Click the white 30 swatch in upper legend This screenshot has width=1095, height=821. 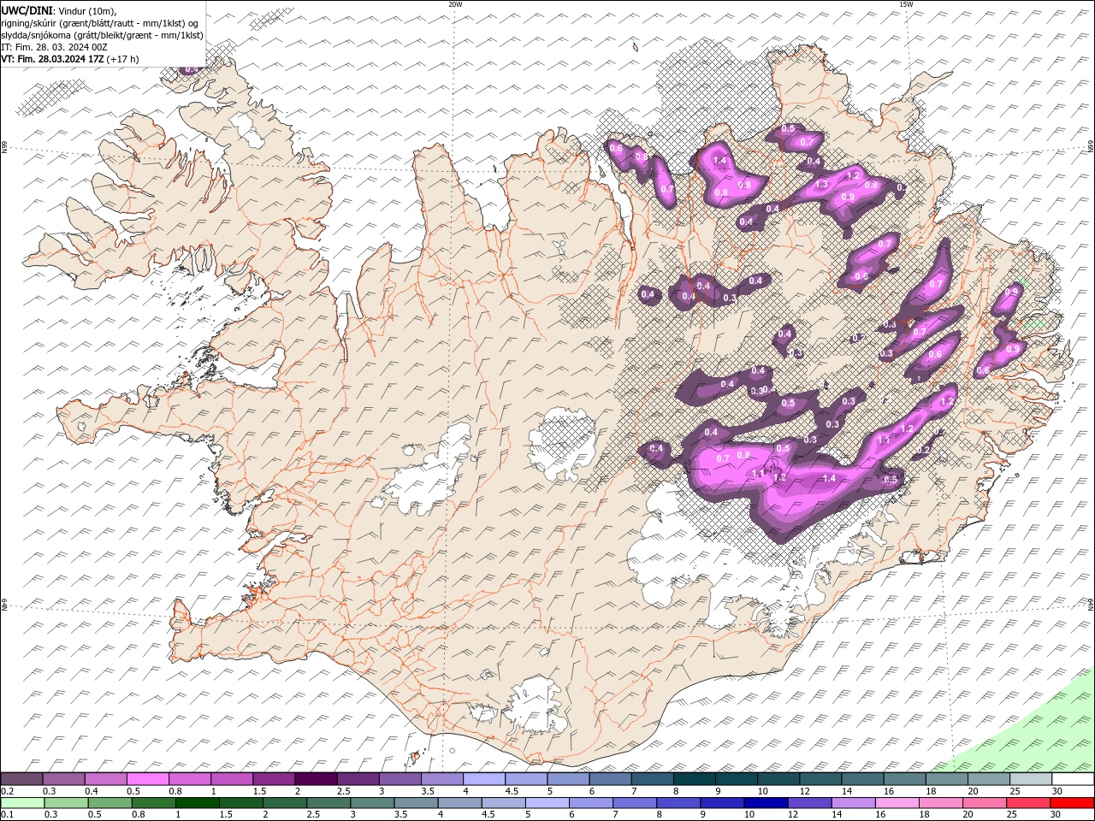[x=1073, y=778]
